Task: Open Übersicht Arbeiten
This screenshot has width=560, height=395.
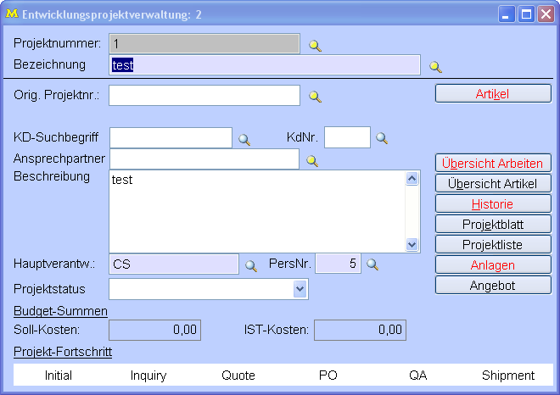Action: [493, 163]
